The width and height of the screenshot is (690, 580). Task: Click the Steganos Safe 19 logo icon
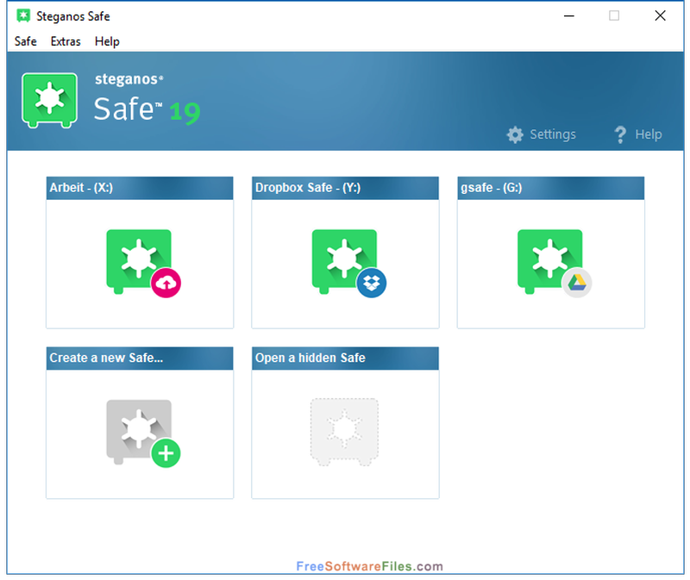(x=50, y=100)
